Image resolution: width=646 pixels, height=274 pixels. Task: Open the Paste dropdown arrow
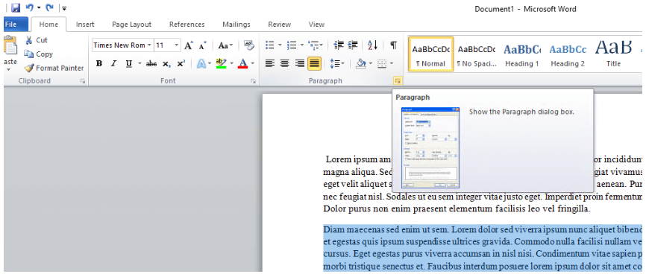point(8,70)
